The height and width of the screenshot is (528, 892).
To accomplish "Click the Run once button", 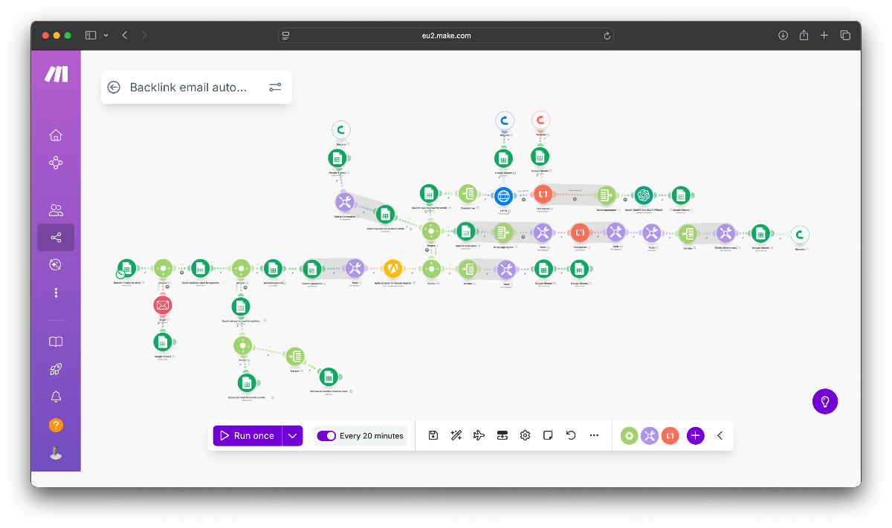I will click(248, 436).
